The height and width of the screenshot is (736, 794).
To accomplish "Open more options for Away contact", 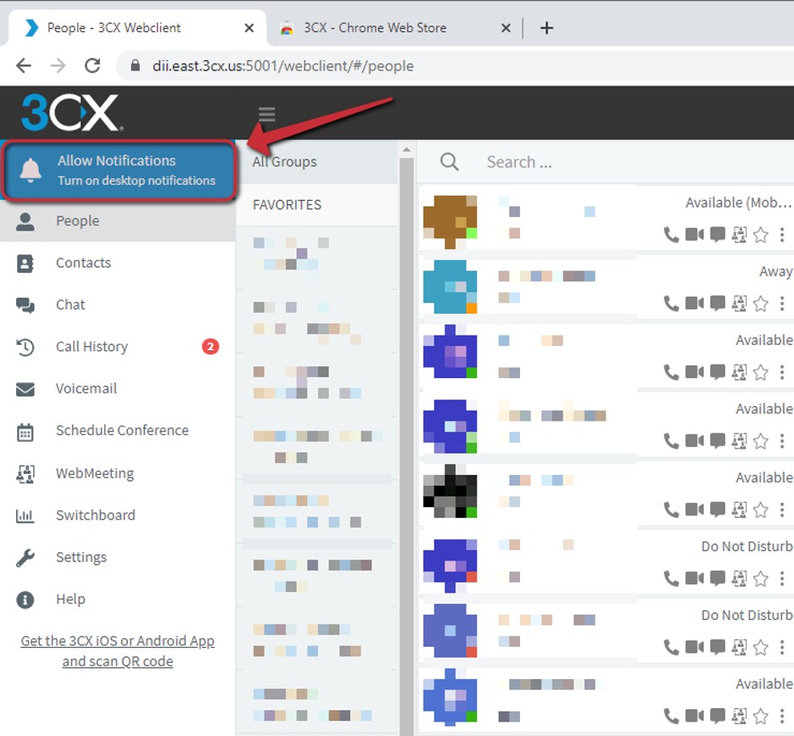I will [782, 304].
